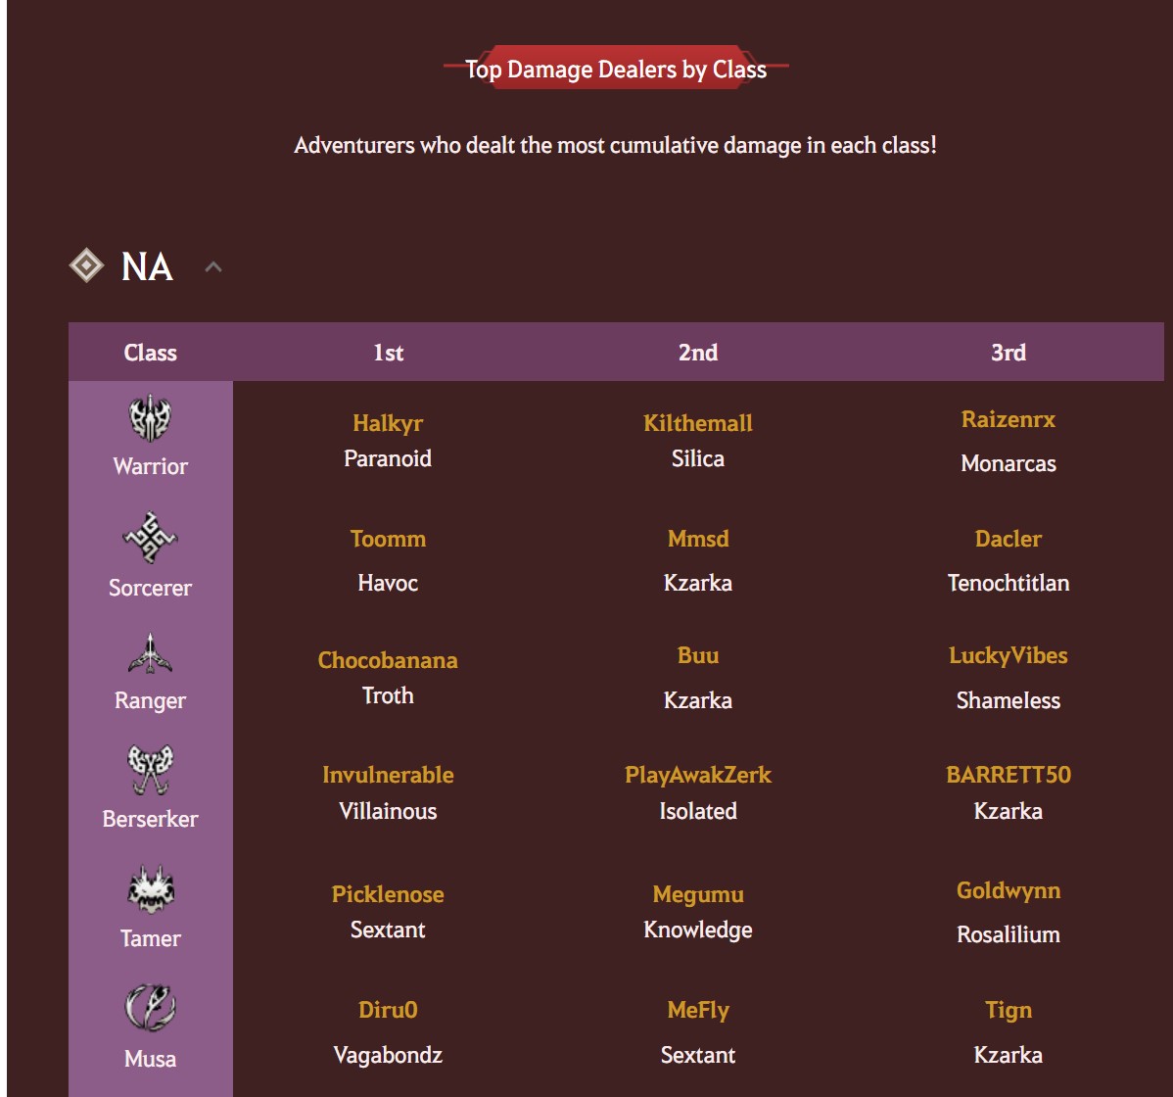Image resolution: width=1173 pixels, height=1097 pixels.
Task: Open player Halkyr's profile
Action: point(388,423)
